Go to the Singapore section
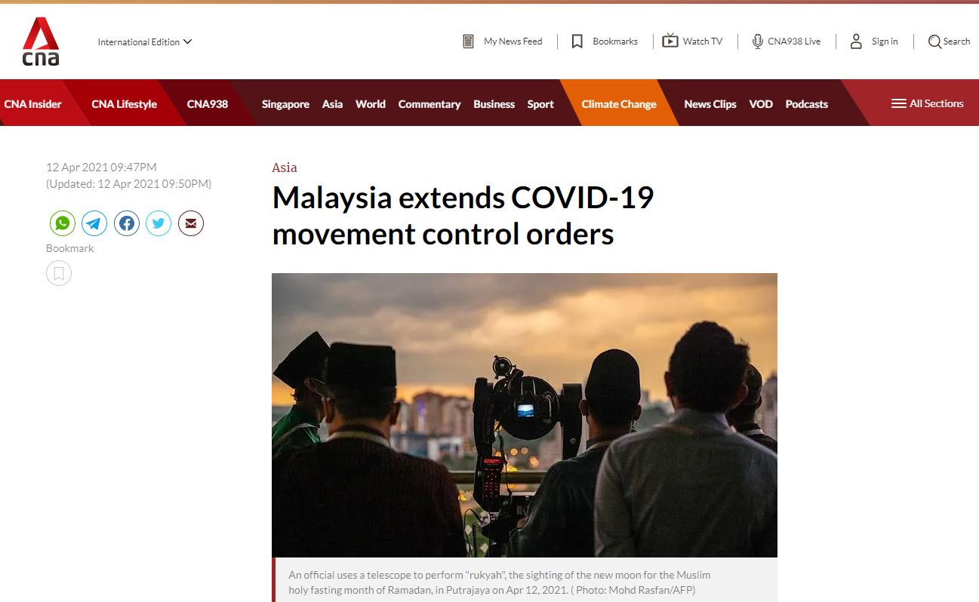The height and width of the screenshot is (602, 979). pos(285,104)
